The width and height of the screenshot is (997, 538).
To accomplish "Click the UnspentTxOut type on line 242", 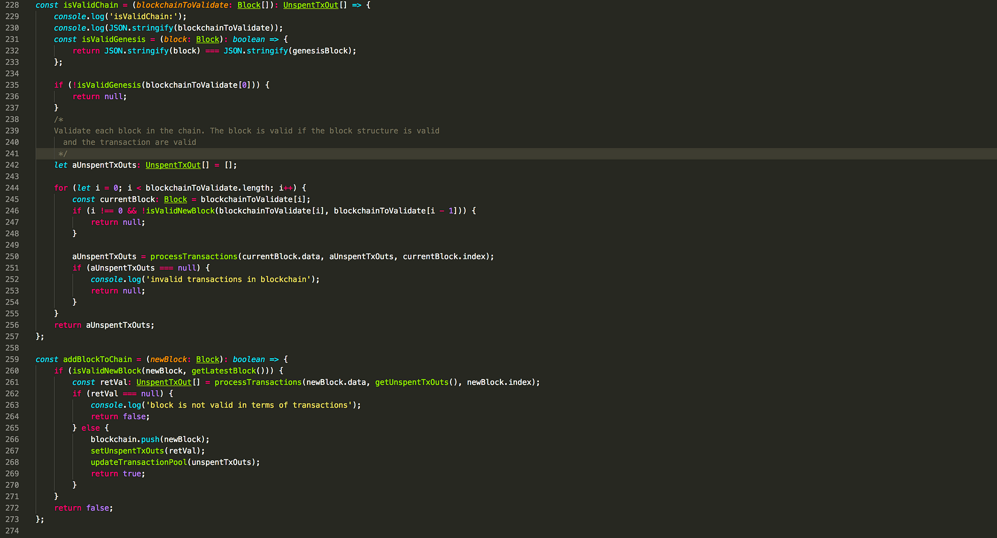I will 173,165.
